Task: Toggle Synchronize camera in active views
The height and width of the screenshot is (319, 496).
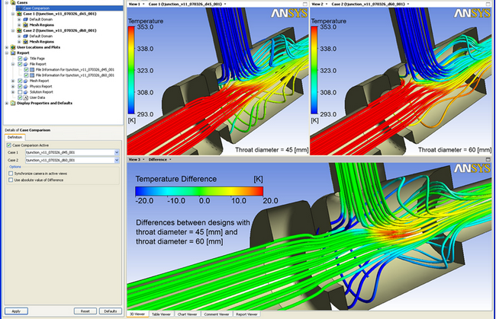Action: click(11, 174)
